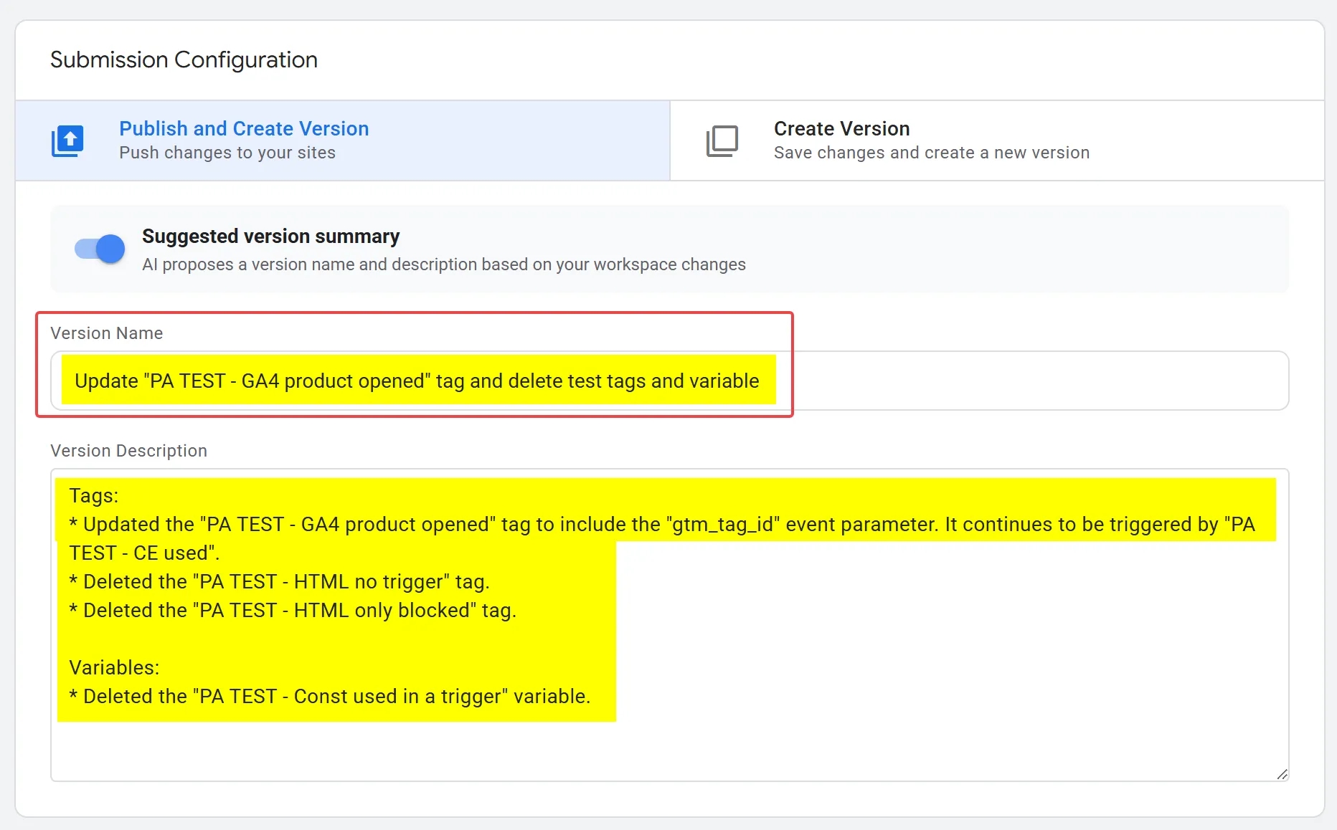Click the 'Version Description' label

(128, 451)
